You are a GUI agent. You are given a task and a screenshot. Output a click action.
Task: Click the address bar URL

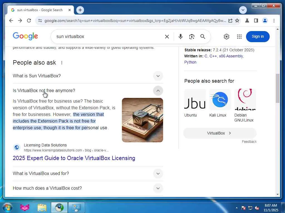pyautogui.click(x=135, y=21)
